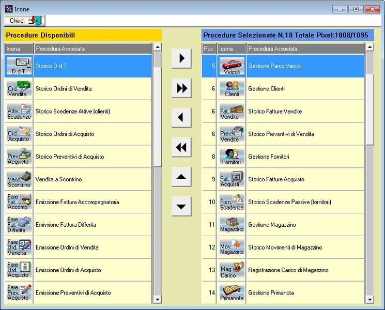The width and height of the screenshot is (385, 310).
Task: Select the Prev. Vendite icon
Action: [232, 134]
